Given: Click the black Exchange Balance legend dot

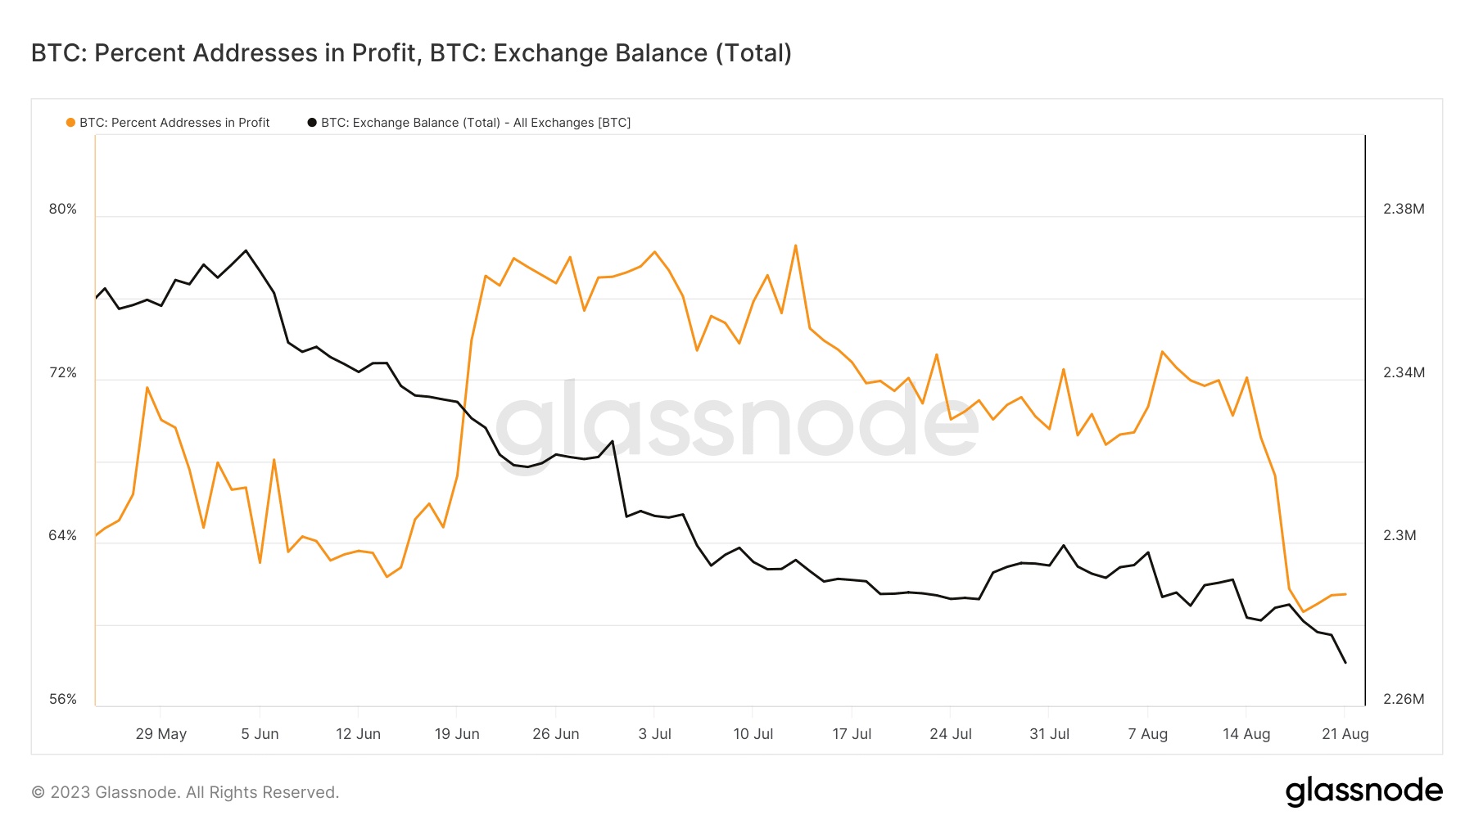Looking at the screenshot, I should click(312, 123).
